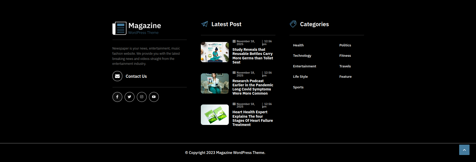The height and width of the screenshot is (162, 476).
Task: Click the paper plane icon beside Latest Post
Action: [x=204, y=24]
